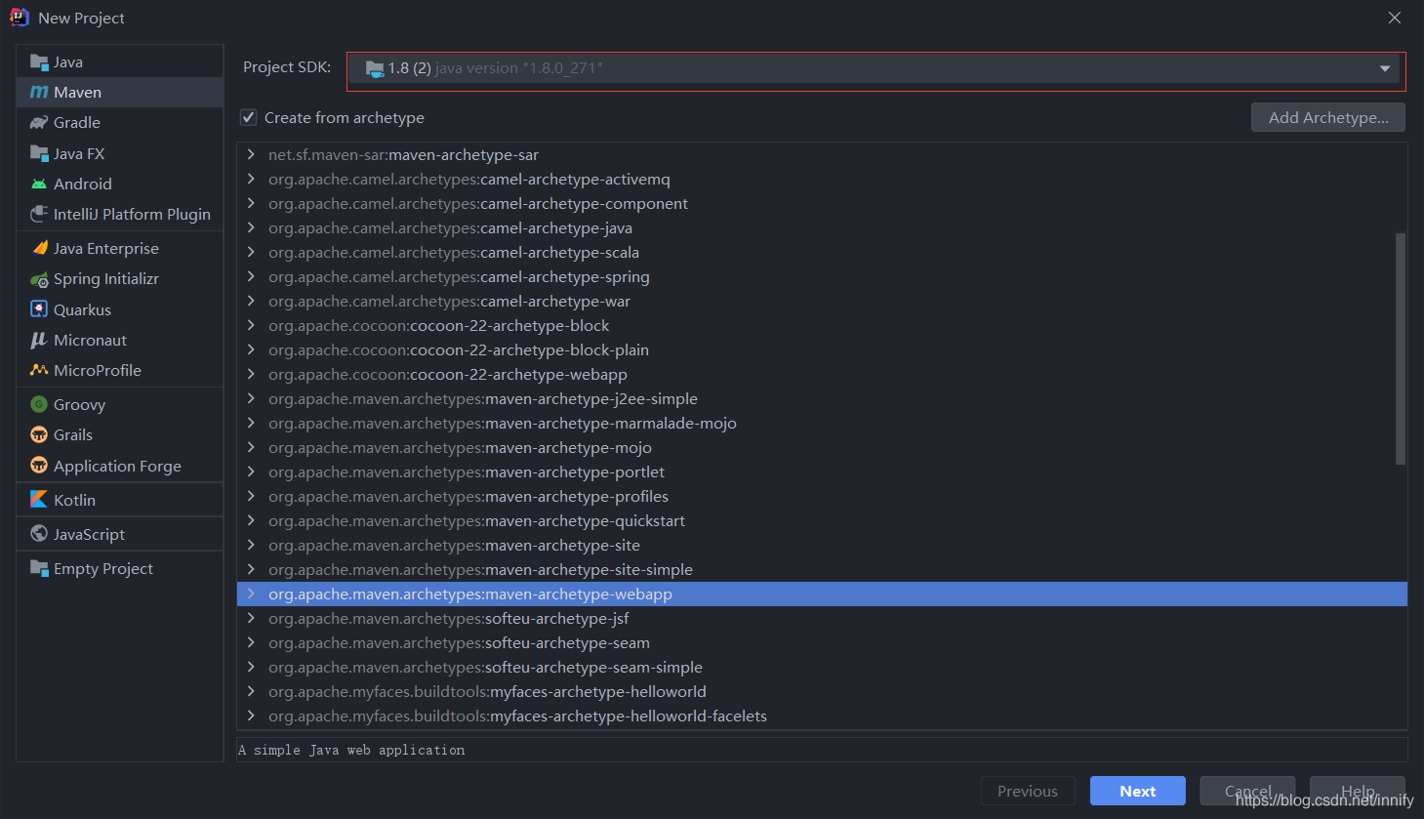The image size is (1424, 819).
Task: Select cocoon-22-archetype-block-plain row
Action: click(822, 349)
